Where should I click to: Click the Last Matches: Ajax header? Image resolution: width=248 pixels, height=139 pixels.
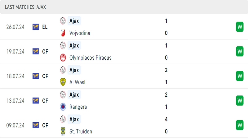[25, 7]
